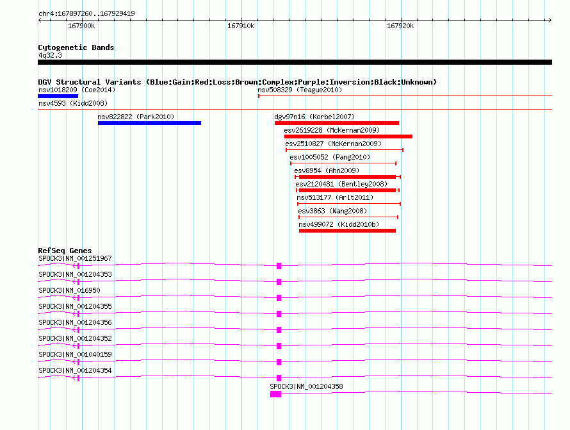Viewport: 570px width, 430px height.
Task: Click the nsv4593 (Kidd2008) label
Action: 73,103
